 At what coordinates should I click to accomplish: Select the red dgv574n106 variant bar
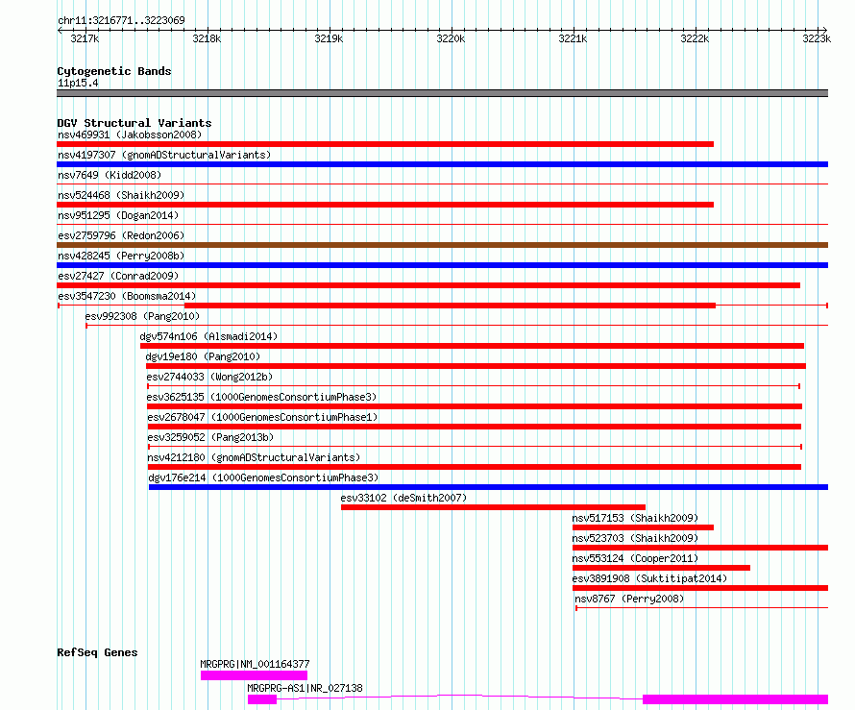click(473, 346)
